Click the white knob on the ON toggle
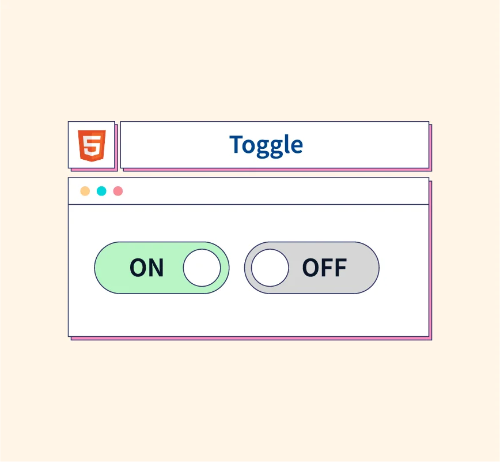 [x=202, y=268]
